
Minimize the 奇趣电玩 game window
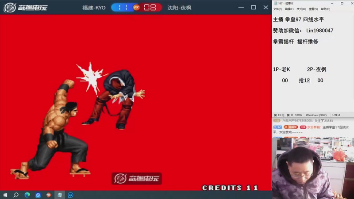241,8
